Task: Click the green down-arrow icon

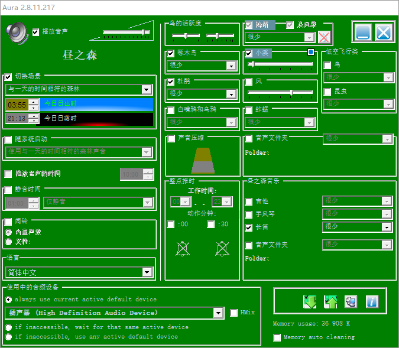Action: point(310,302)
